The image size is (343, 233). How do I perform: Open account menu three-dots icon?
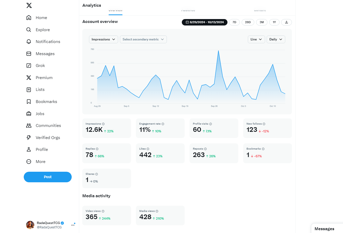click(73, 225)
